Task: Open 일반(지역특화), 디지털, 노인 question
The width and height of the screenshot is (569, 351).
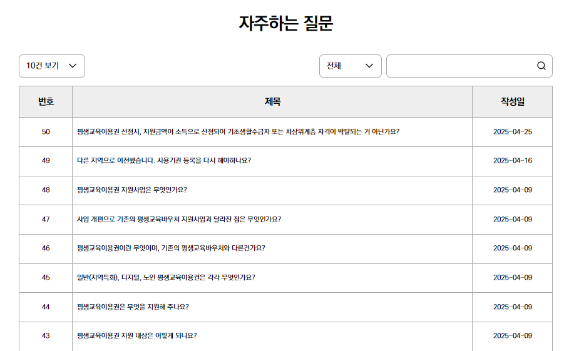Action: 166,278
